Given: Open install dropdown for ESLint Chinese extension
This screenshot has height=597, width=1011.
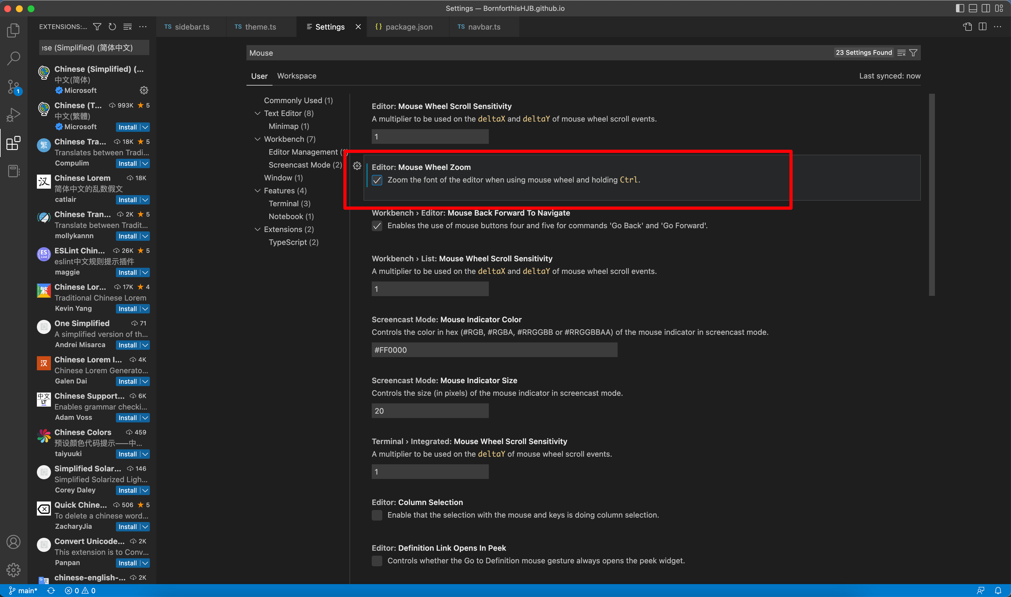Looking at the screenshot, I should (145, 272).
